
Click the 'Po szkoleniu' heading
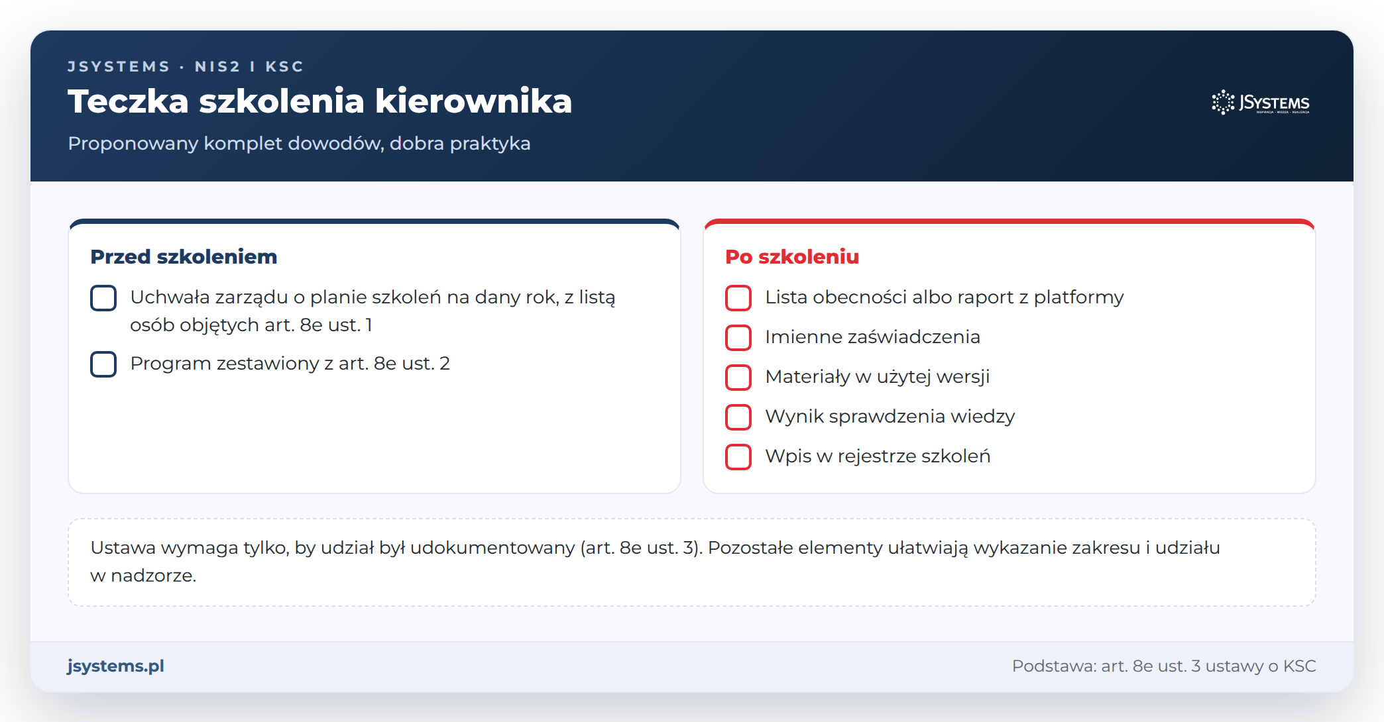click(792, 256)
